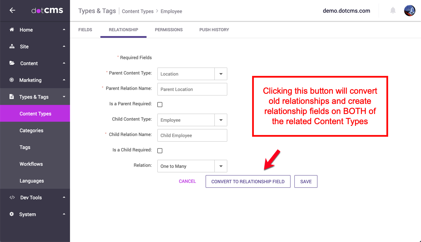Open the Parent Content Type dropdown

point(221,74)
